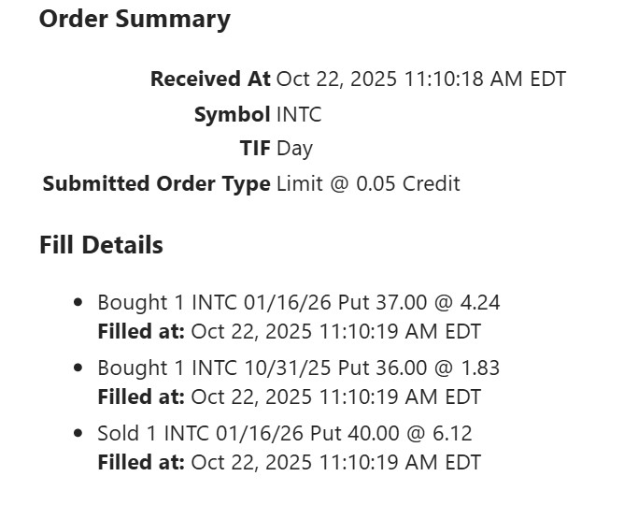Image resolution: width=624 pixels, height=505 pixels.
Task: Click the Submitted Order Type label
Action: click(x=156, y=183)
